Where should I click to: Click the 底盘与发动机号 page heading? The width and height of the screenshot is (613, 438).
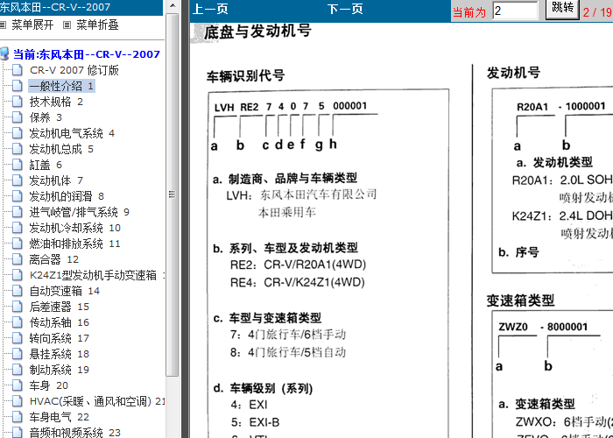point(257,32)
